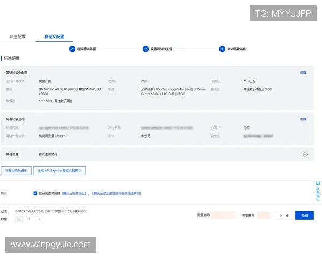Image resolution: width=322 pixels, height=258 pixels.
Task: Click the quantity input field showing 1
Action: coord(30,219)
